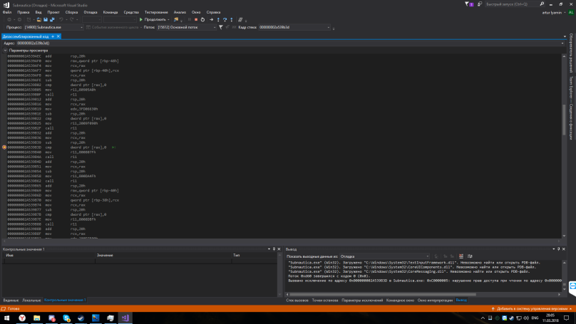The width and height of the screenshot is (576, 324).
Task: Open Skype from the taskbar
Action: 66,318
